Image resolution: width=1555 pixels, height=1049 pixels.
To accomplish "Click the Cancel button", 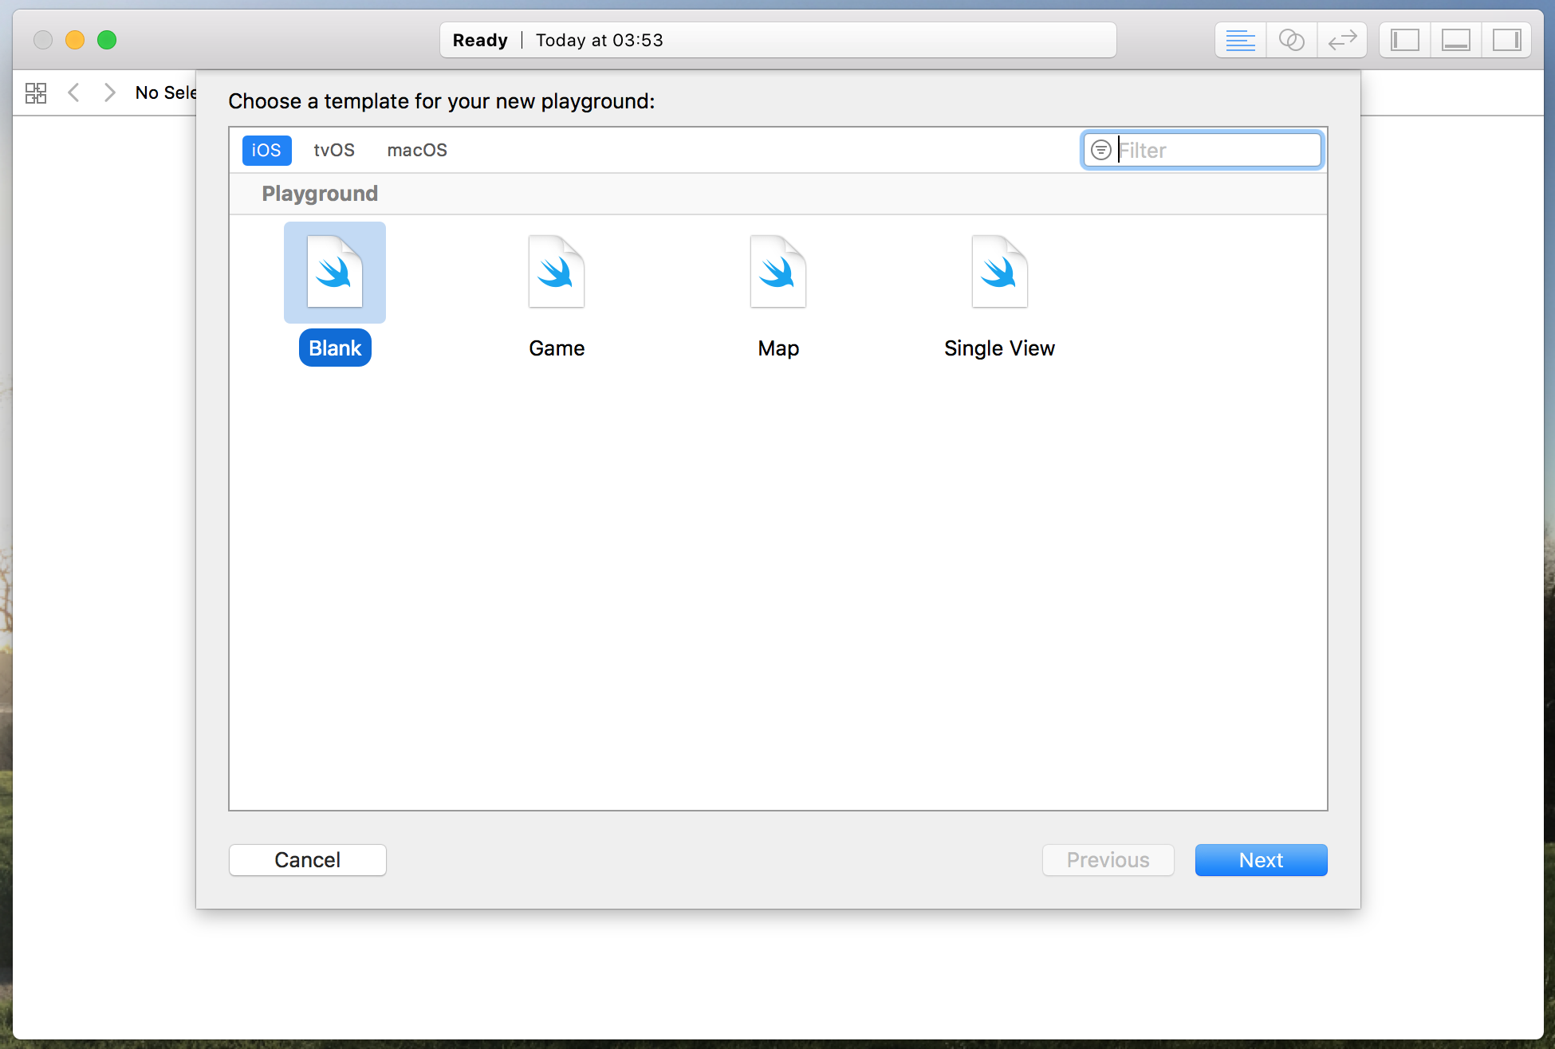I will 307,860.
